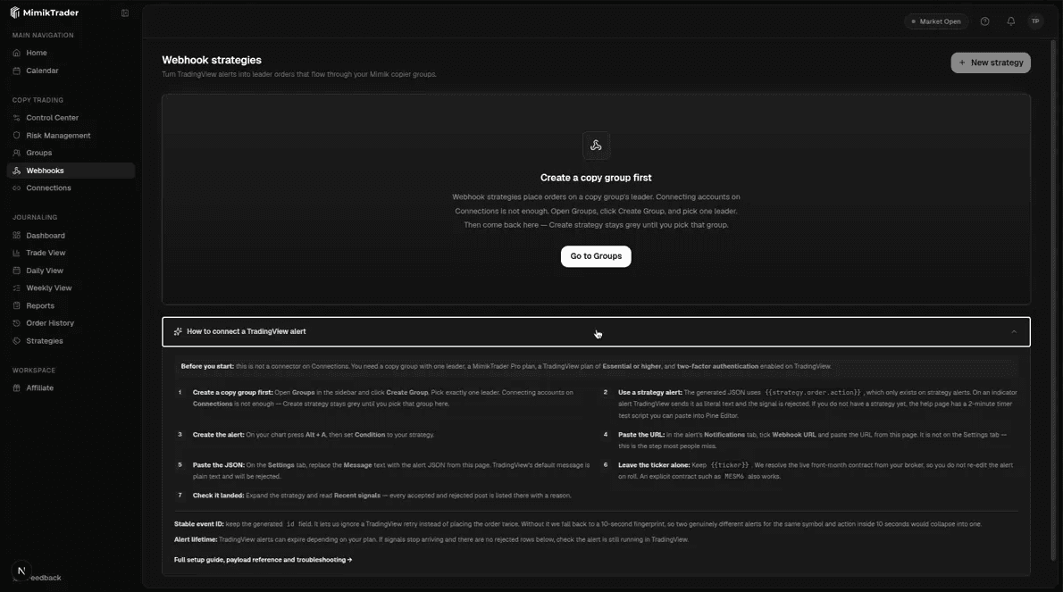The height and width of the screenshot is (592, 1063).
Task: Click the Calendar icon in the sidebar
Action: pos(17,71)
